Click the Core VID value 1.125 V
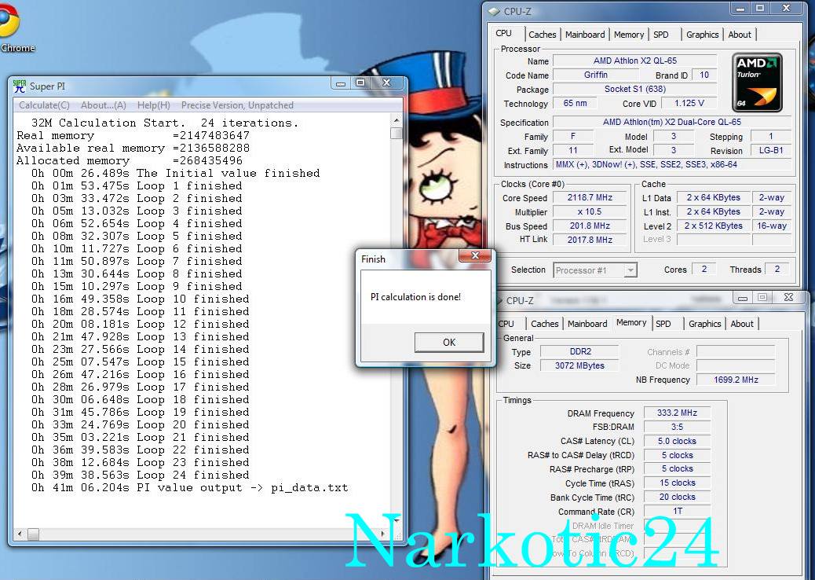 [689, 103]
